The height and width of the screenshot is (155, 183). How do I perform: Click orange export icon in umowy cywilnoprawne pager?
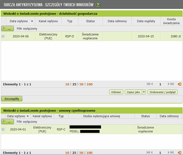click(x=180, y=152)
